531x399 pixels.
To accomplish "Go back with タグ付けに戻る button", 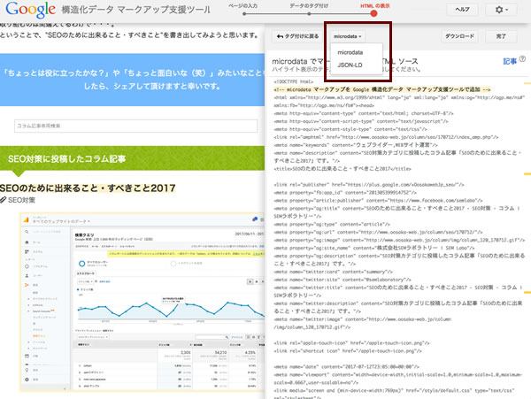I will click(297, 36).
